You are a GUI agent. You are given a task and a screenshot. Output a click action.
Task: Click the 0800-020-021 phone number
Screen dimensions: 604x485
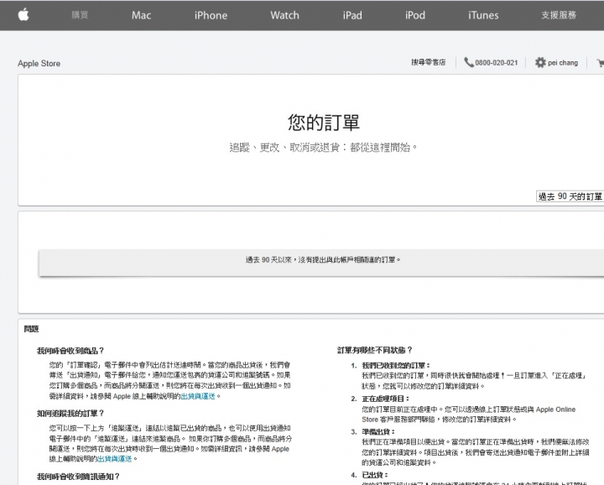tap(496, 63)
